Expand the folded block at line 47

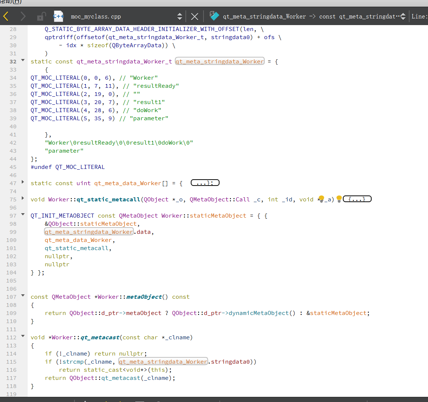(x=23, y=182)
